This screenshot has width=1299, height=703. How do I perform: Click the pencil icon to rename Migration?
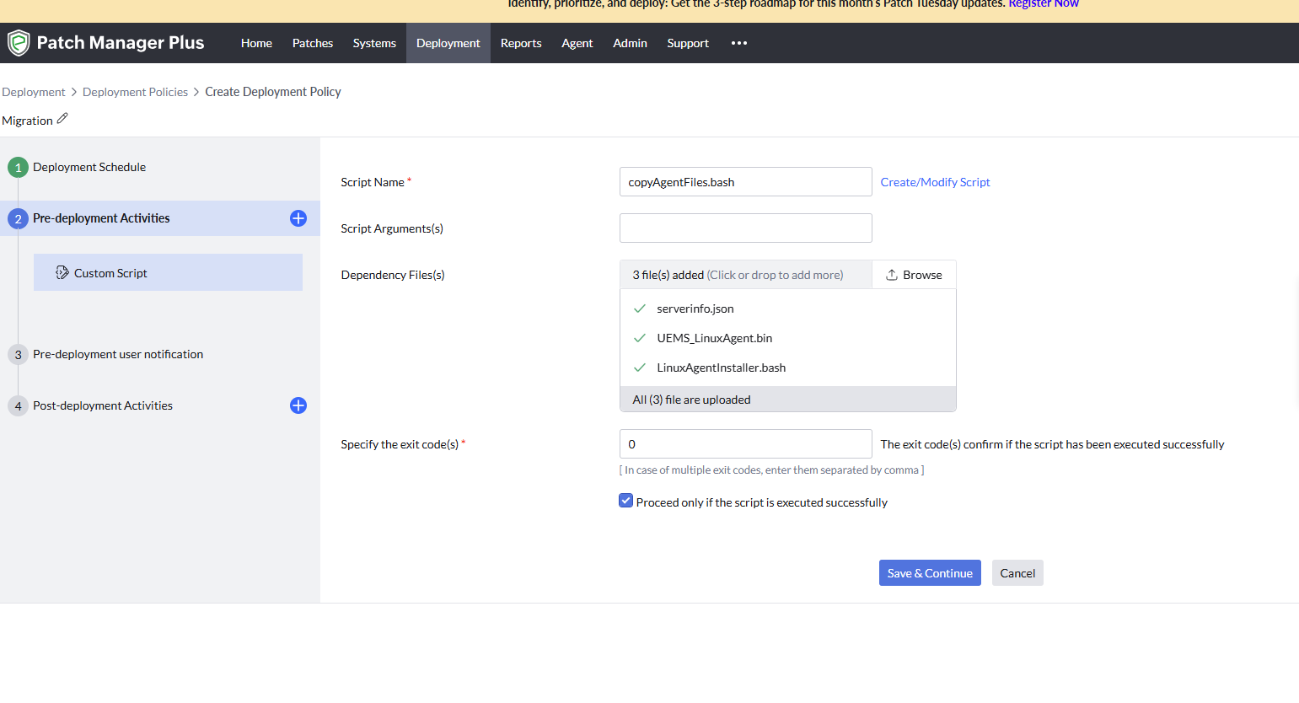pos(62,119)
